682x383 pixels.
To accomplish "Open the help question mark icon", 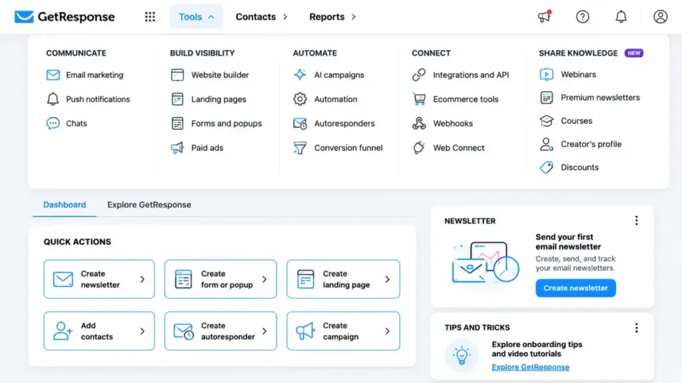I will click(x=582, y=17).
